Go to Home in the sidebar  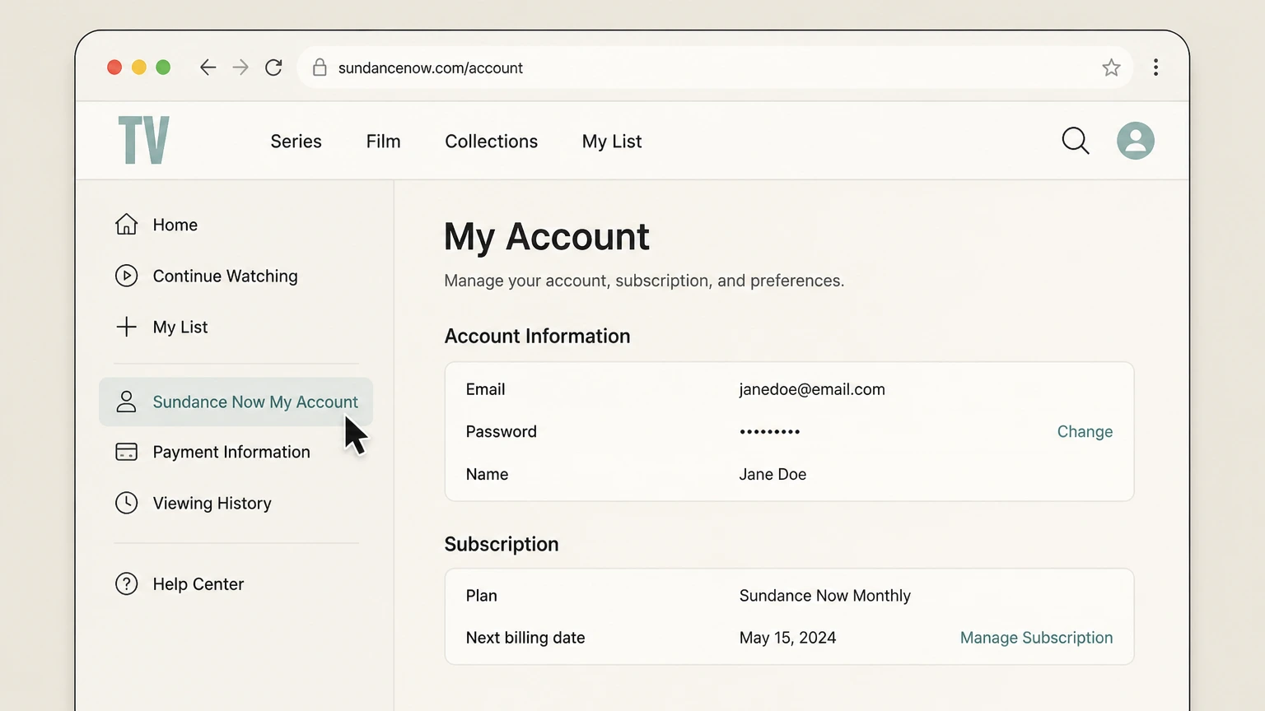click(175, 225)
